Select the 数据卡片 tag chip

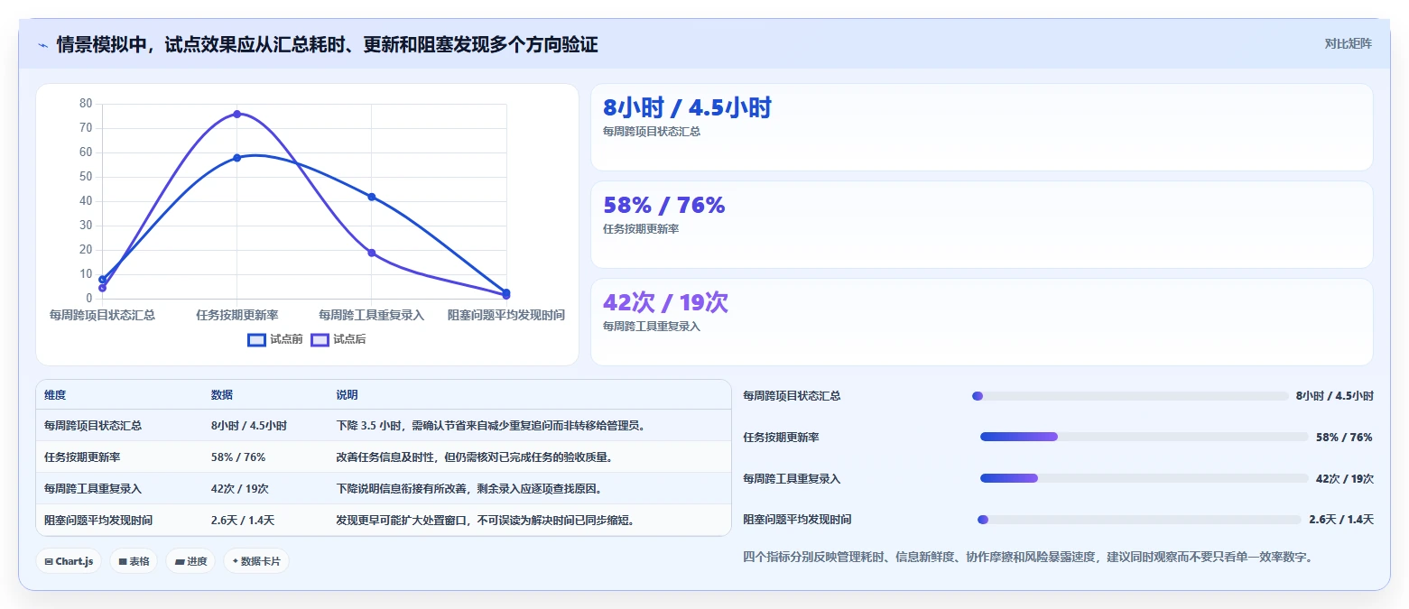(256, 561)
